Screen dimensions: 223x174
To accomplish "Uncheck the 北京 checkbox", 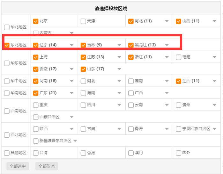I will coord(36,21).
